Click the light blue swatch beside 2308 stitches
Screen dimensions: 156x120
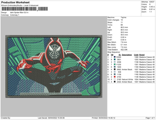coord(115,62)
